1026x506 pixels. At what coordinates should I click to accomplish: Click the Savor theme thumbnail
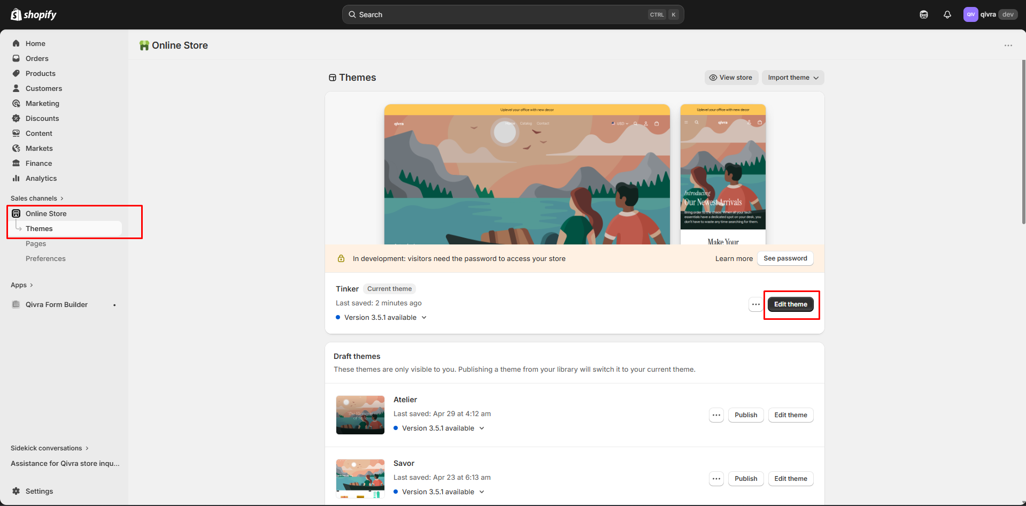tap(360, 479)
